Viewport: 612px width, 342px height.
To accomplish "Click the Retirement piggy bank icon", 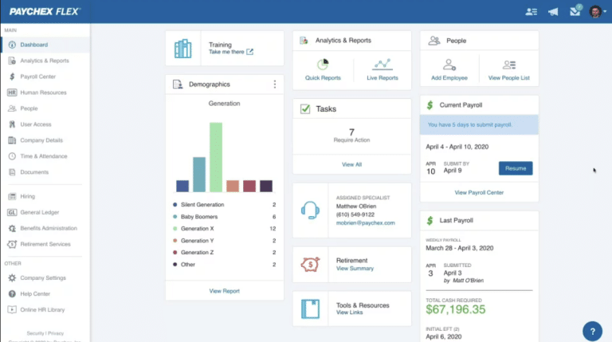I will point(310,265).
